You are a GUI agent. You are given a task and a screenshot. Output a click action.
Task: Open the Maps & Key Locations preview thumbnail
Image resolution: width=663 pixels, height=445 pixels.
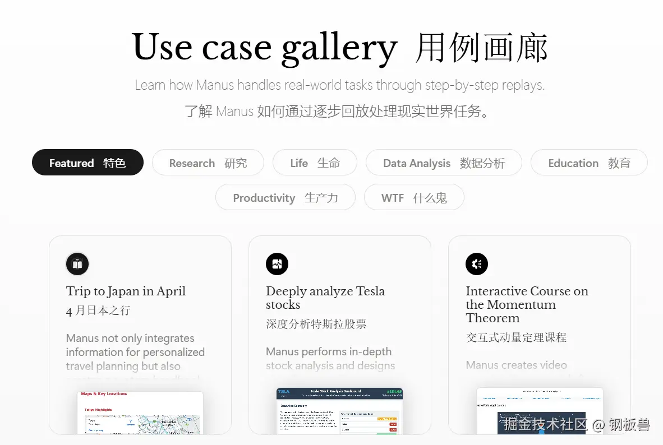tap(140, 413)
